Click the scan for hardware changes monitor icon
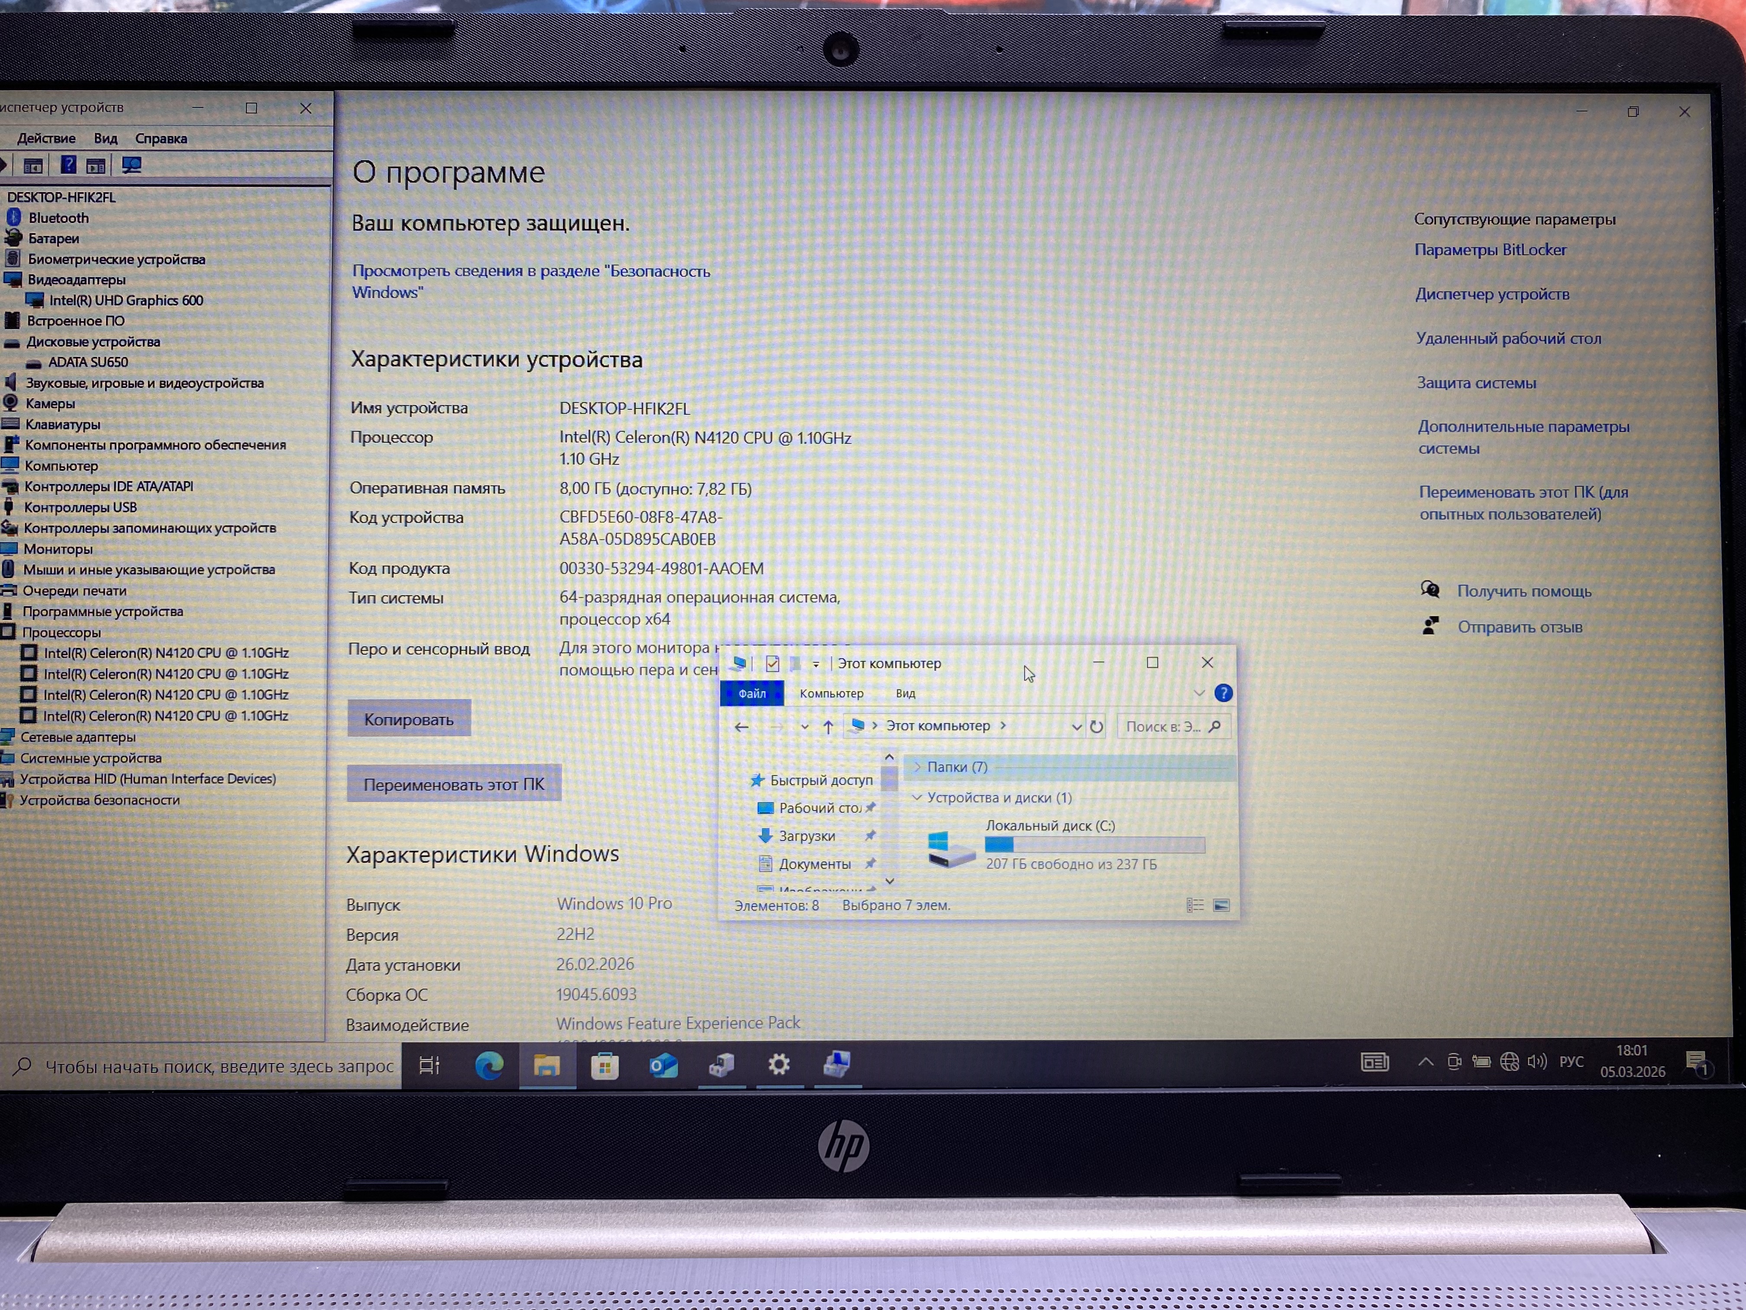 coord(132,165)
